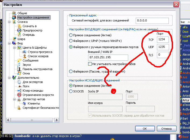This screenshot has width=190, height=140.
Task: Select user alfa in nick list
Action: pos(185,27)
